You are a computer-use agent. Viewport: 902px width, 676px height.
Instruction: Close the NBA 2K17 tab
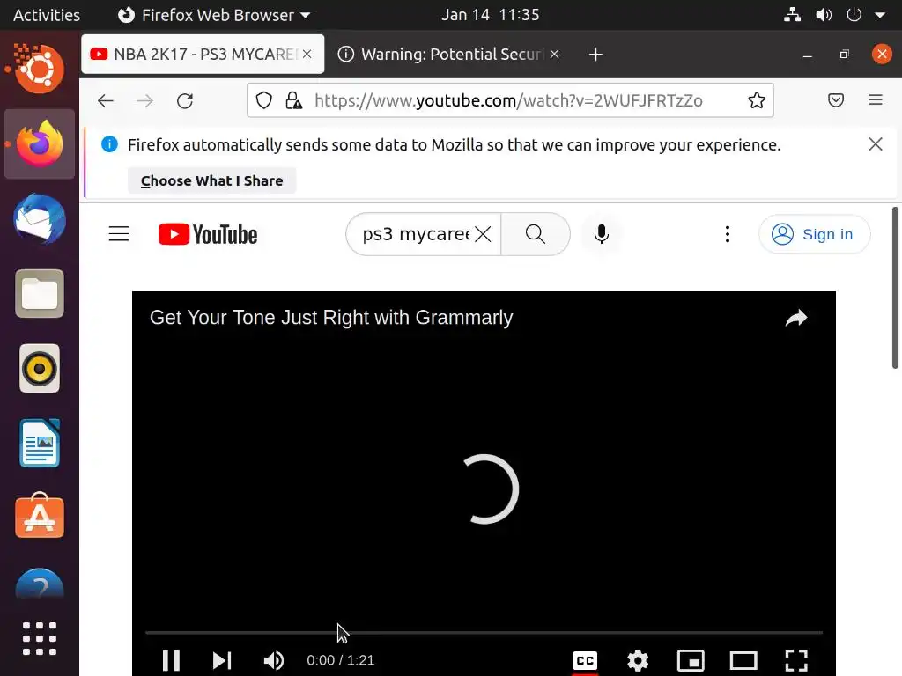click(307, 54)
